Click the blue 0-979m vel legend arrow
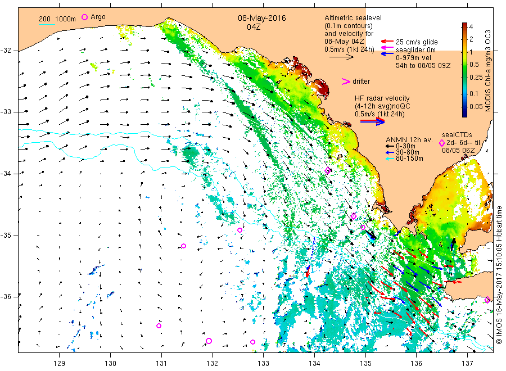The height and width of the screenshot is (371, 506). click(387, 53)
